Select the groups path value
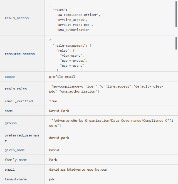The width and height of the screenshot is (178, 184). tap(111, 123)
